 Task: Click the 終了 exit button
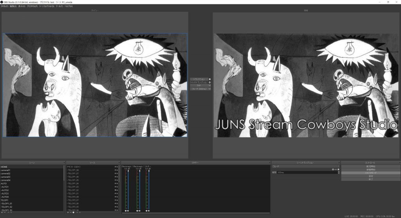[x=371, y=179]
